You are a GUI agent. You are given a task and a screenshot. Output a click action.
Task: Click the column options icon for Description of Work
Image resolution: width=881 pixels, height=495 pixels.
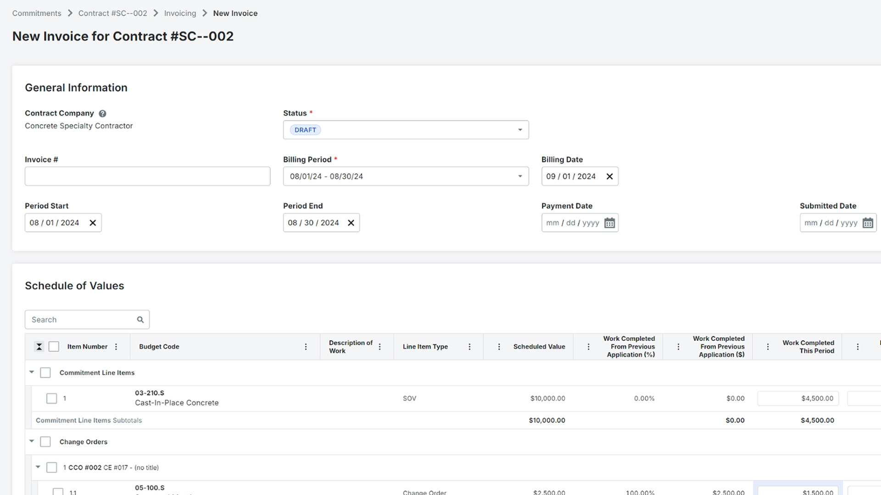[380, 346]
